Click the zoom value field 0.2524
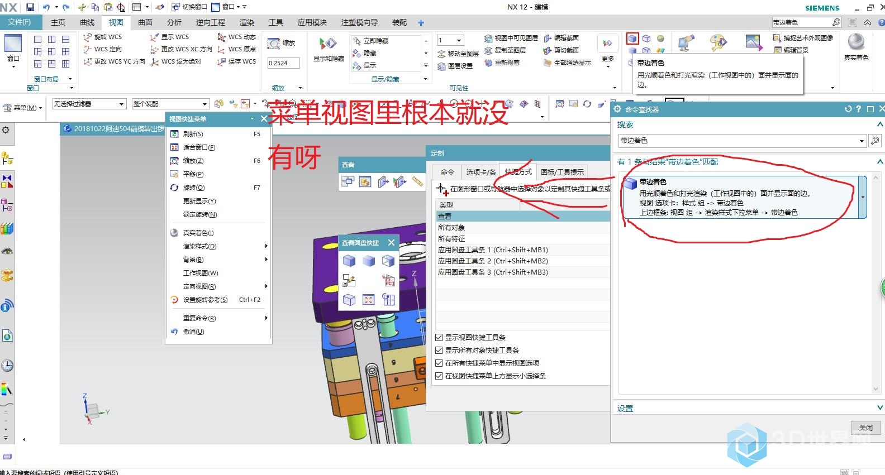Image resolution: width=885 pixels, height=475 pixels. click(x=284, y=63)
